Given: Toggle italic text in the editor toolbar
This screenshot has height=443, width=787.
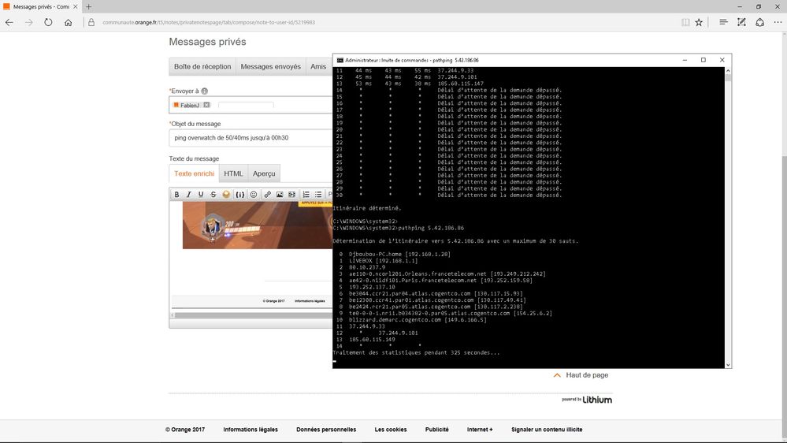Looking at the screenshot, I should (x=189, y=195).
